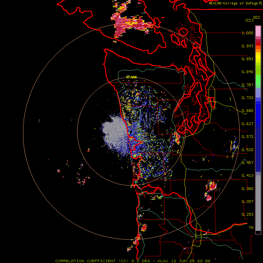Click the 0.467 scale label
This screenshot has width=263, height=263.
point(248,162)
